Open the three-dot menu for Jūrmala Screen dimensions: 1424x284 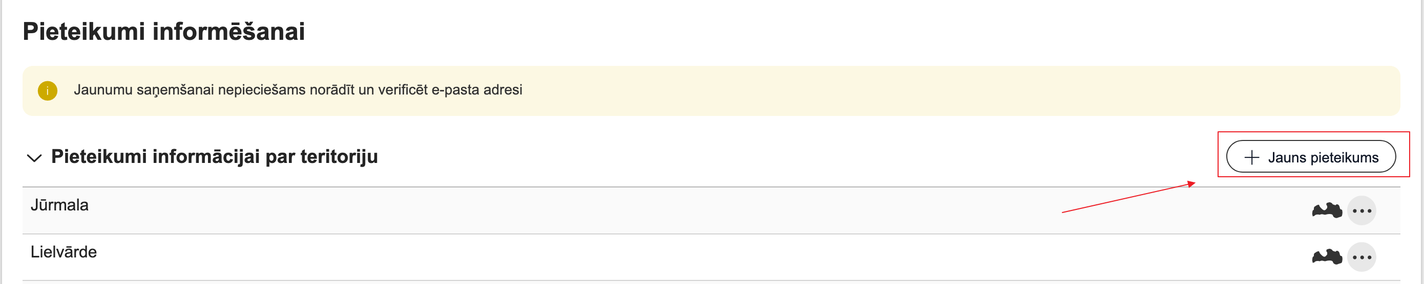pos(1362,210)
